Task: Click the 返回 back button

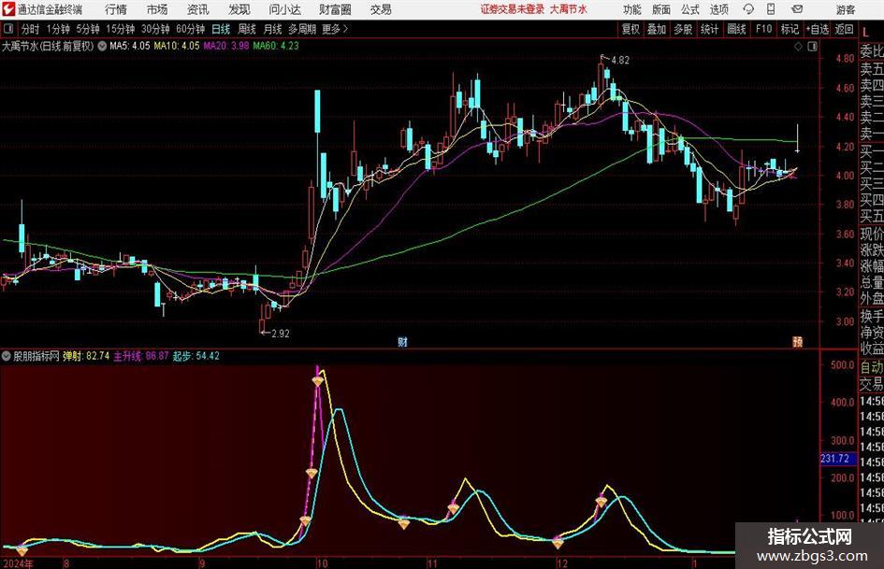Action: pos(844,29)
